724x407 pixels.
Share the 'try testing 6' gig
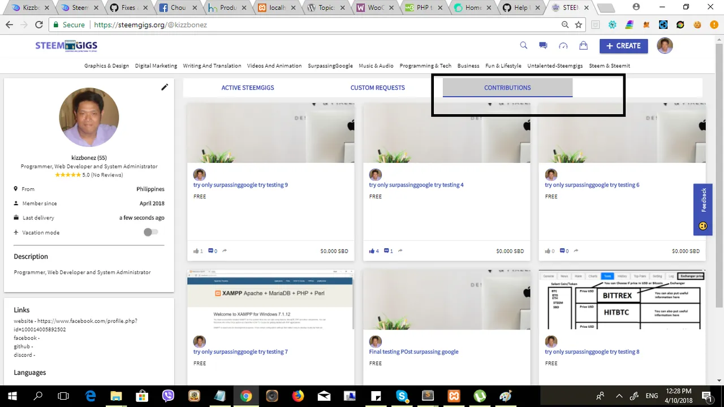click(x=576, y=251)
